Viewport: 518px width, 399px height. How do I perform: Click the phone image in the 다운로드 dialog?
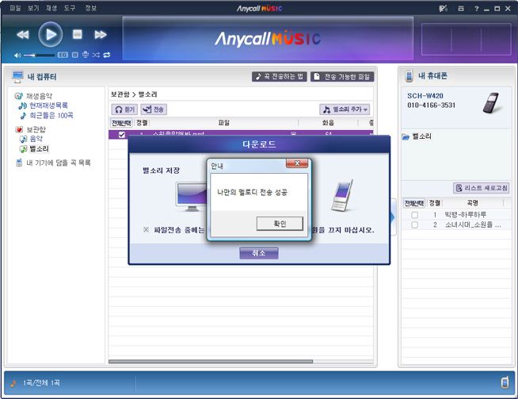[342, 195]
